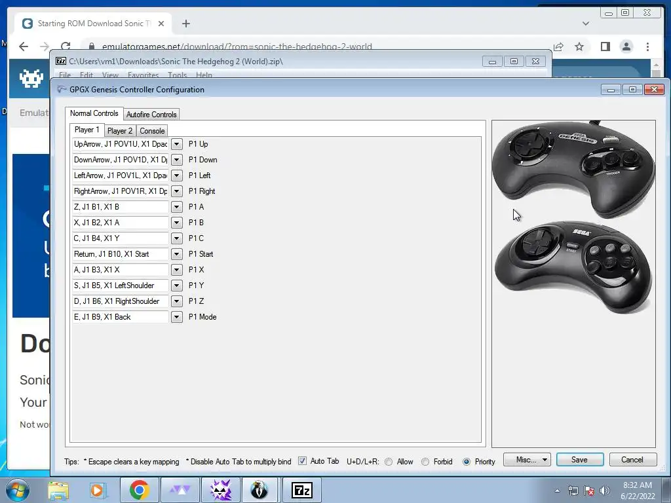Click the Chrome tab search chevron
Screen dimensions: 671x503
(x=585, y=24)
